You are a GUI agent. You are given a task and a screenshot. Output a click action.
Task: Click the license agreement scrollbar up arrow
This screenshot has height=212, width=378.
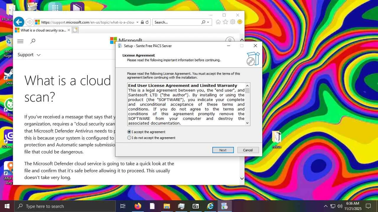click(247, 85)
